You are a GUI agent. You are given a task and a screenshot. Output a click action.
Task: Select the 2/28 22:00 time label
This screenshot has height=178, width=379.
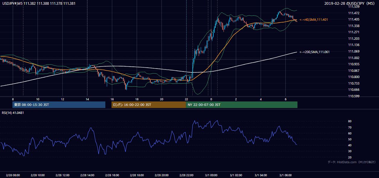[186, 175]
